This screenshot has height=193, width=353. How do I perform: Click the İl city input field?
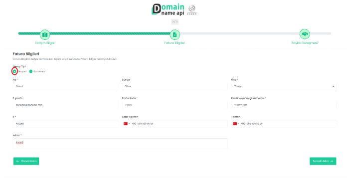65,124
